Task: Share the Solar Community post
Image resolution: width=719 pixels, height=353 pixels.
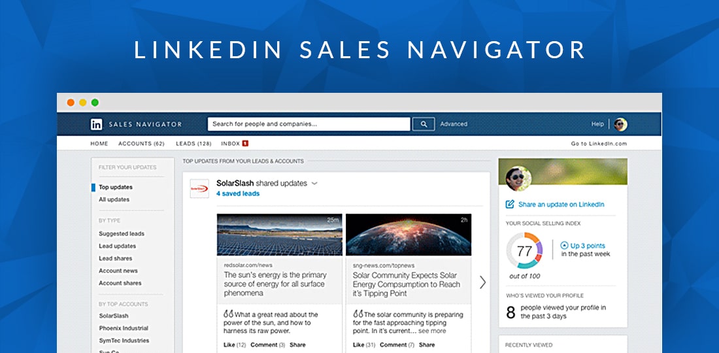Action: [x=427, y=345]
